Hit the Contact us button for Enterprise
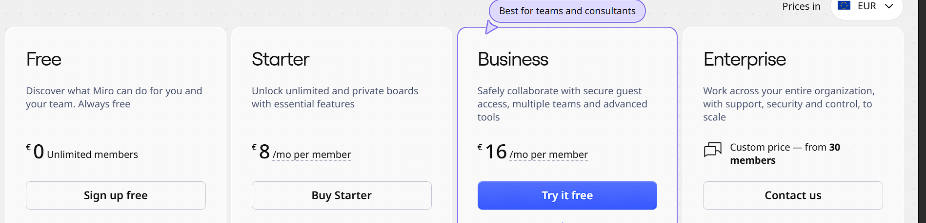The image size is (926, 223). pyautogui.click(x=793, y=195)
